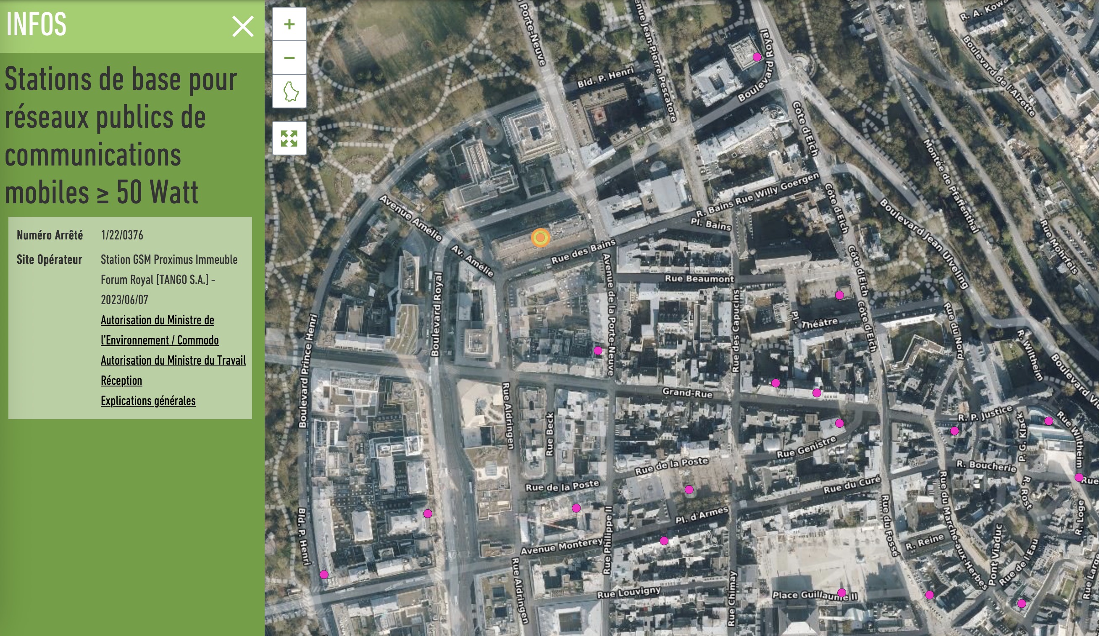The height and width of the screenshot is (636, 1099).
Task: Open Explications générales link
Action: pos(148,400)
